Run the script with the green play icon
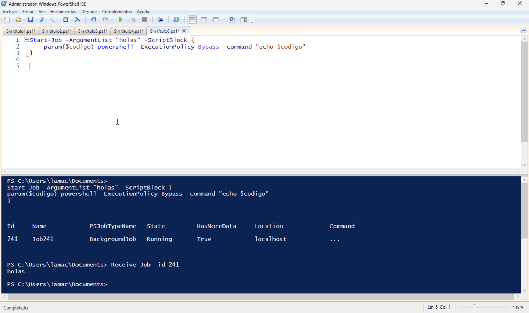 pyautogui.click(x=120, y=20)
